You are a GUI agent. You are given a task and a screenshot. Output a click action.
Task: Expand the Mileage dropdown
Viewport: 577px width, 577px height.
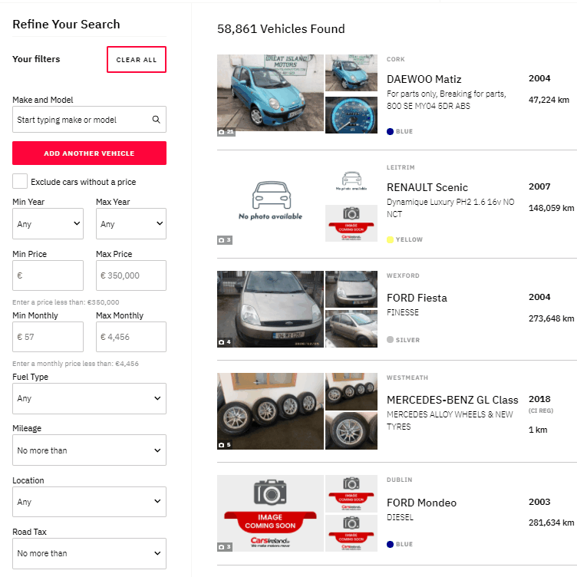(x=89, y=450)
